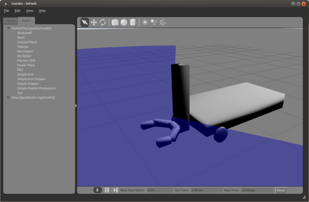Select the arrow selection mode tool
The width and height of the screenshot is (309, 202).
(x=84, y=22)
